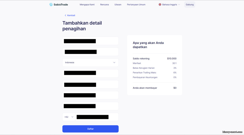Screen dimensions: 244x135
Task: Click Penarikan Trailing Maks label
Action: [x=144, y=72]
